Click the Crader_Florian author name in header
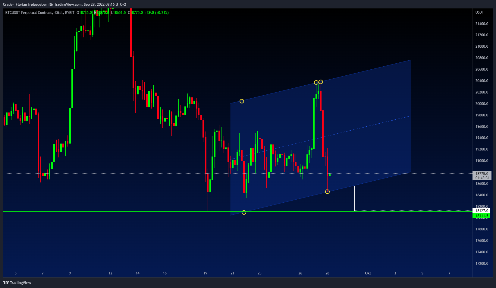This screenshot has width=496, height=288. click(15, 5)
